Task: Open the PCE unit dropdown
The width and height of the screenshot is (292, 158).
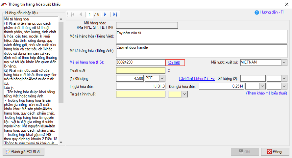Action: coord(162,78)
